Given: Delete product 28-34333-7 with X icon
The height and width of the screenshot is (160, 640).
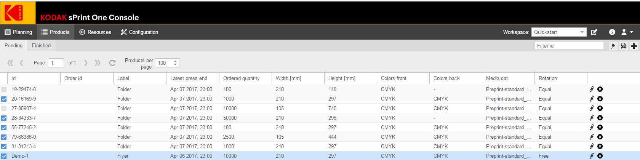Looking at the screenshot, I should tap(600, 118).
